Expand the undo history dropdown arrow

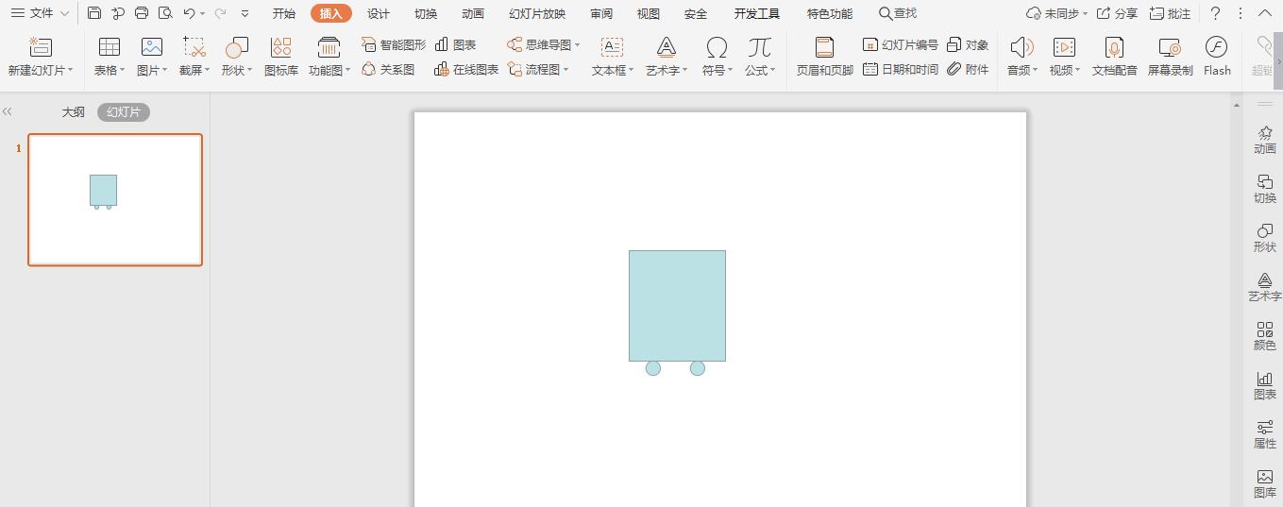click(x=202, y=14)
